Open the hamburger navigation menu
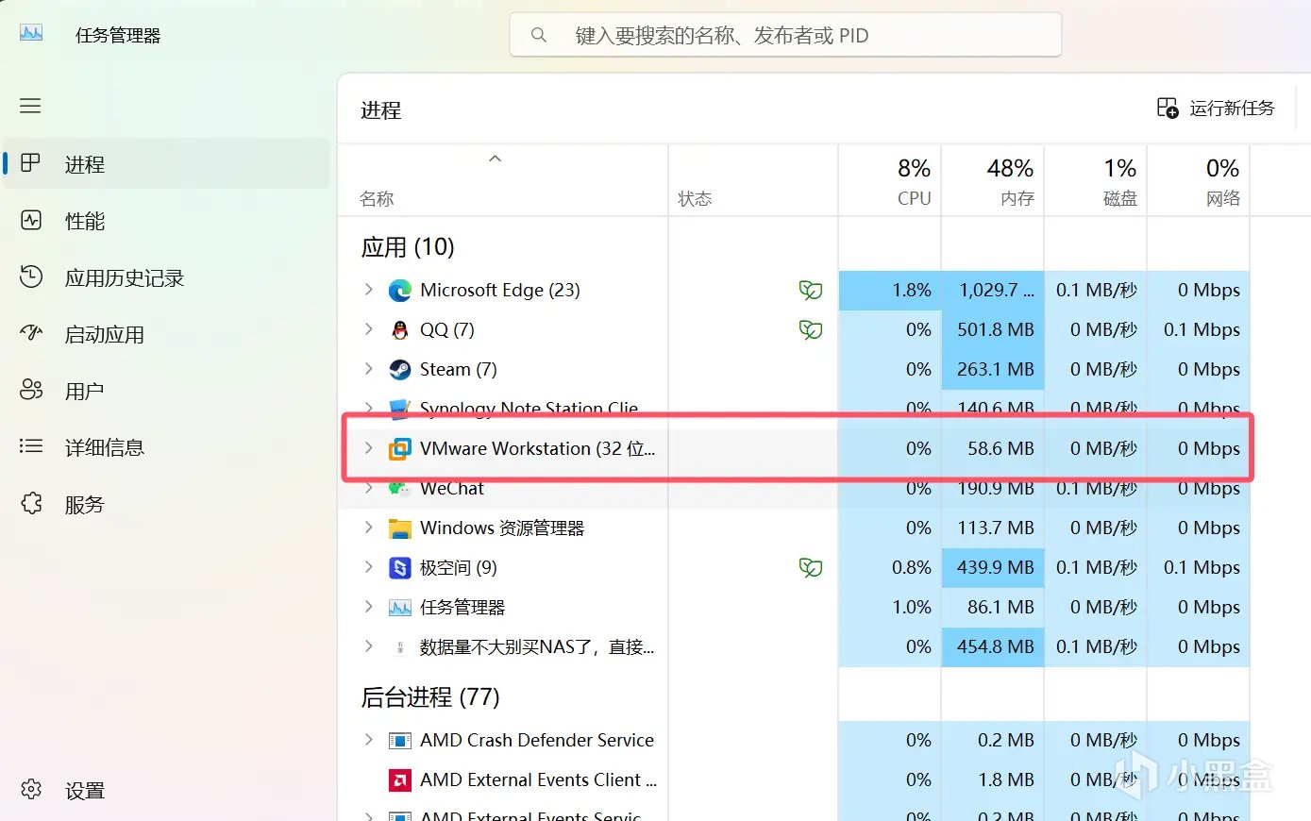 click(30, 106)
